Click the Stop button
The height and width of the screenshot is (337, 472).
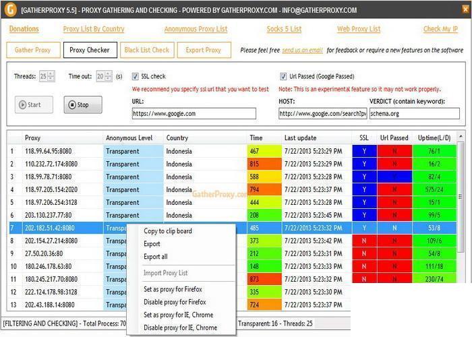point(83,104)
